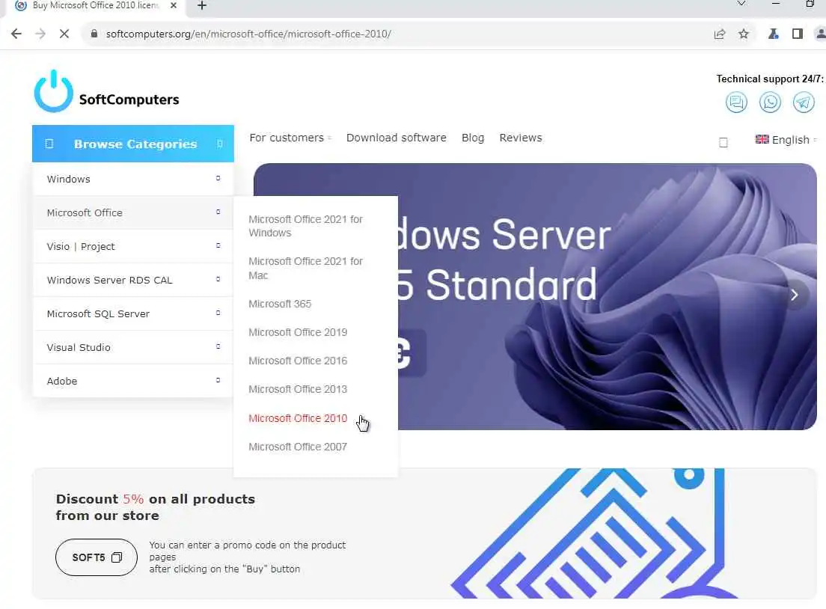This screenshot has height=609, width=826.
Task: Click the address bar URL
Action: [248, 34]
